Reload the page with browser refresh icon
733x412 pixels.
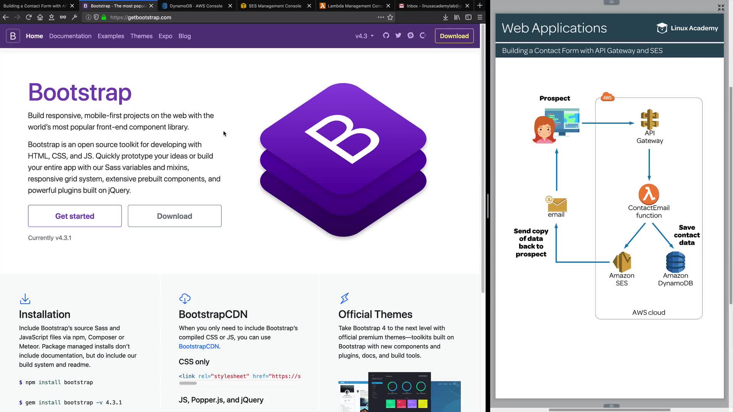tap(29, 17)
